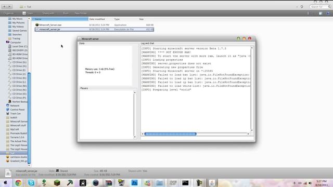Click the Explorer back arrow button

coord(4,7)
